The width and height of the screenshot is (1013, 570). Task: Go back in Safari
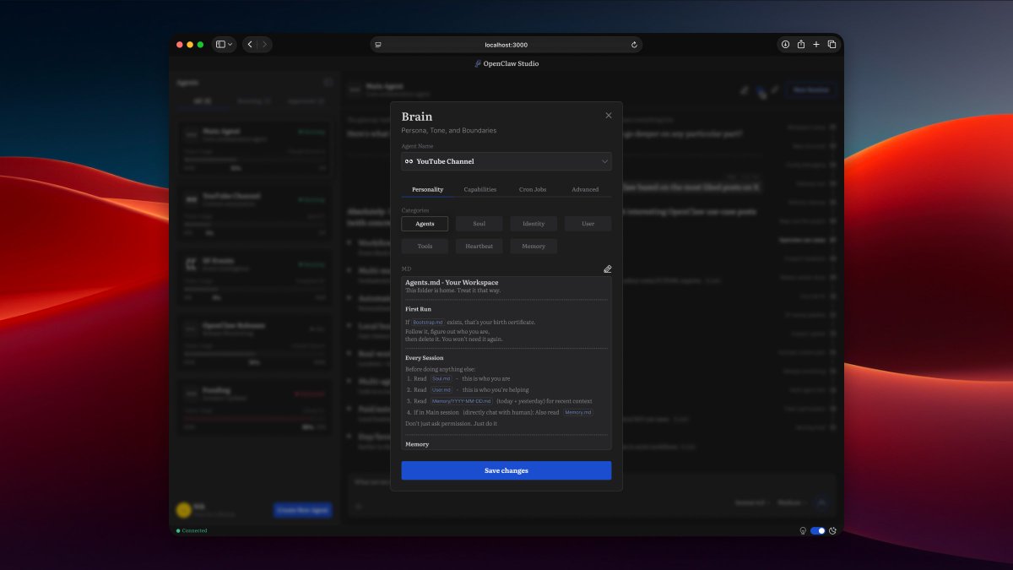pos(250,45)
